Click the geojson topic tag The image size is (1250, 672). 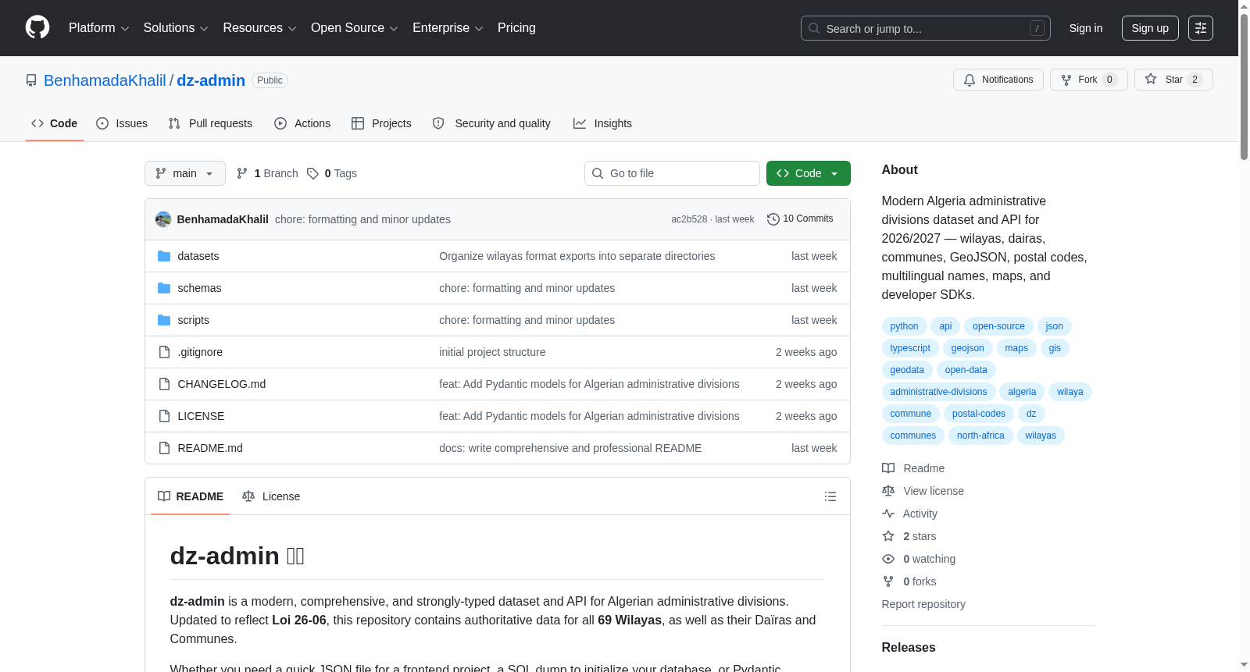point(967,348)
